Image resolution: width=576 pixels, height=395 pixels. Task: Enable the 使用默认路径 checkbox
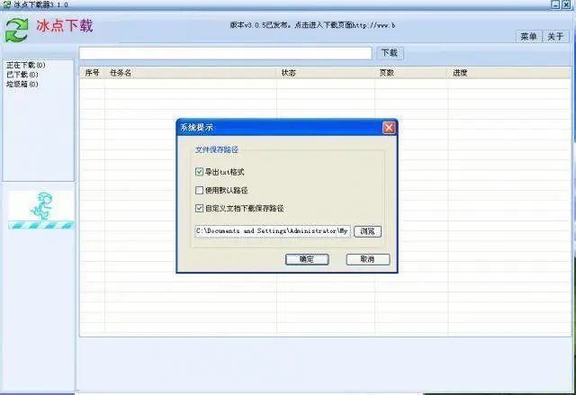(199, 190)
